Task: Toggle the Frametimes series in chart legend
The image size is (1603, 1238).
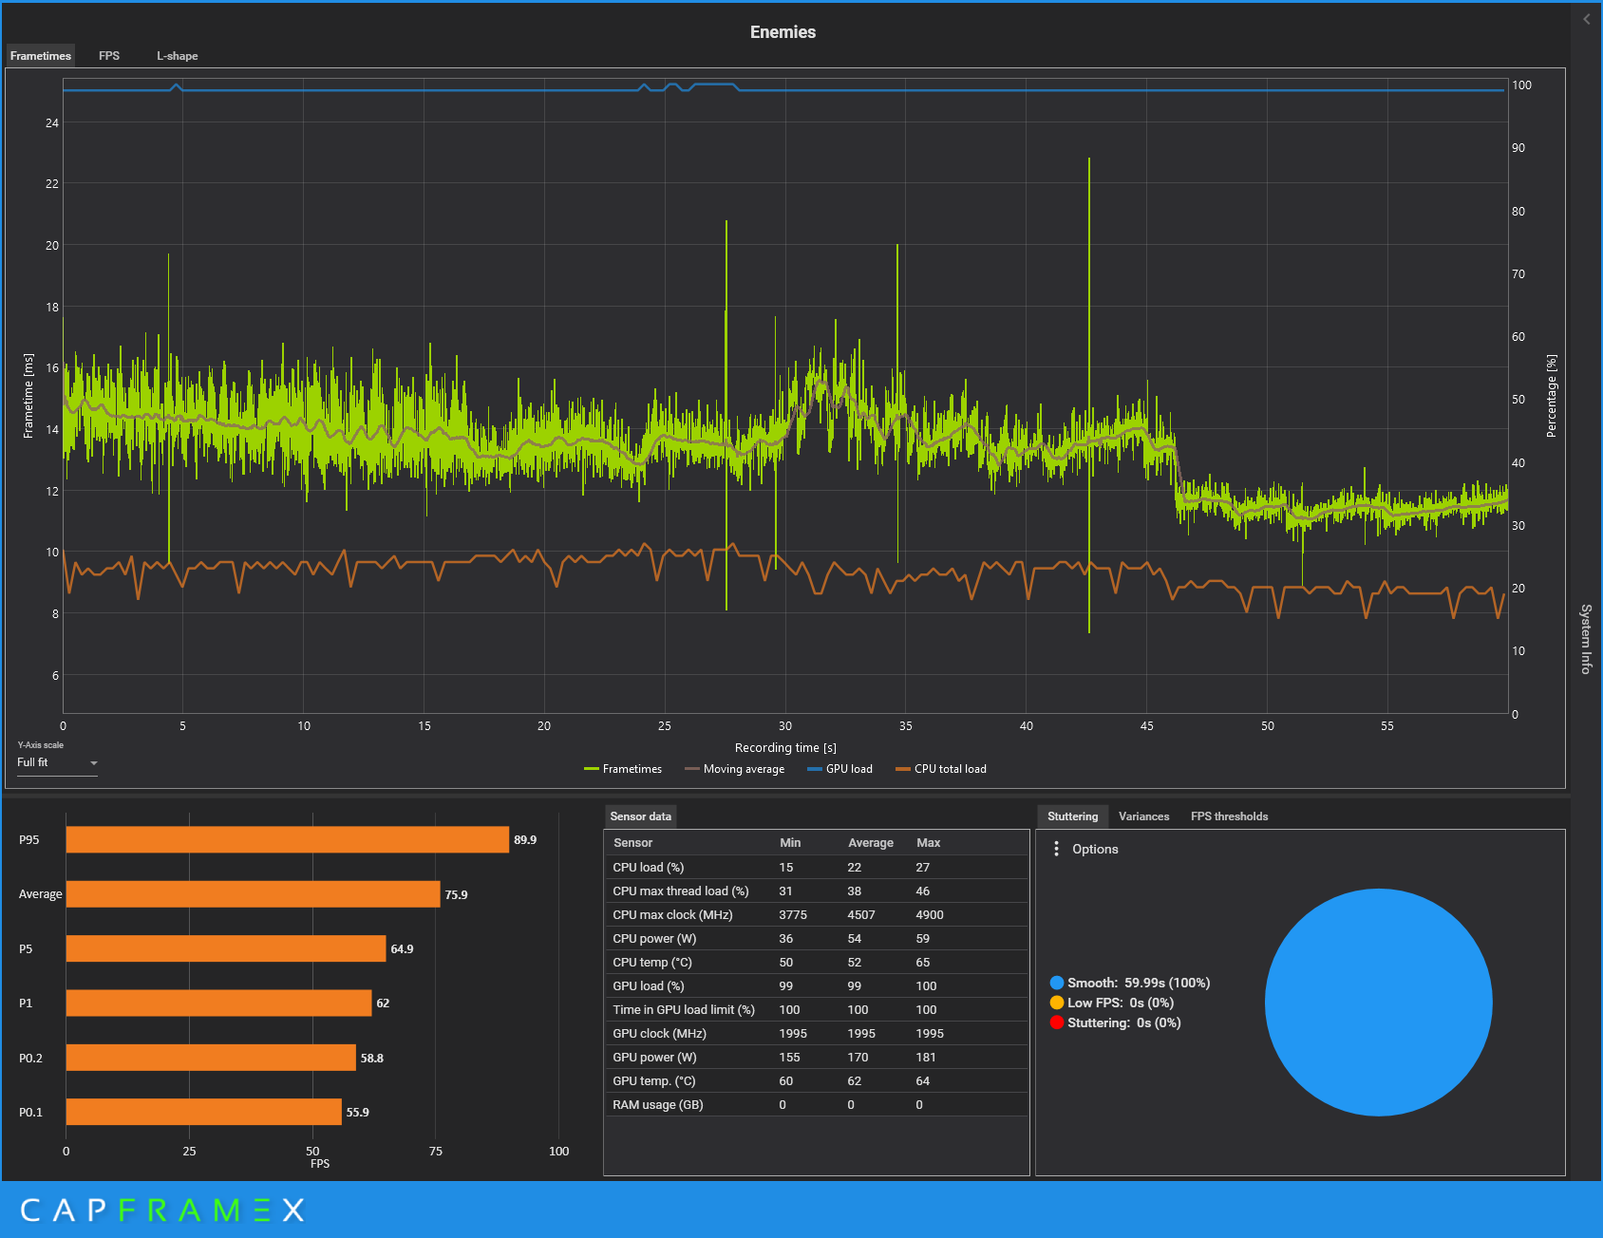Action: 623,769
